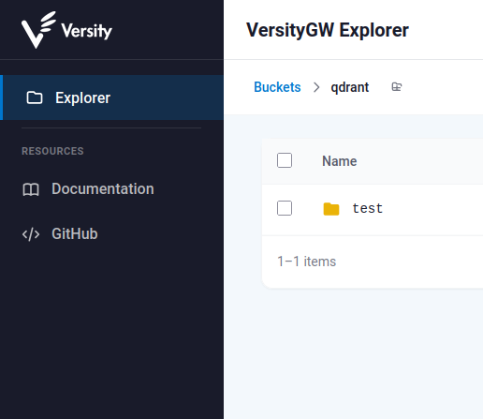This screenshot has height=419, width=483.
Task: Click the folder-tree icon beside qdrant breadcrumb
Action: 397,87
